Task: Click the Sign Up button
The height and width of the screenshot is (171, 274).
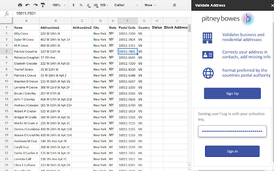Action: tap(232, 93)
